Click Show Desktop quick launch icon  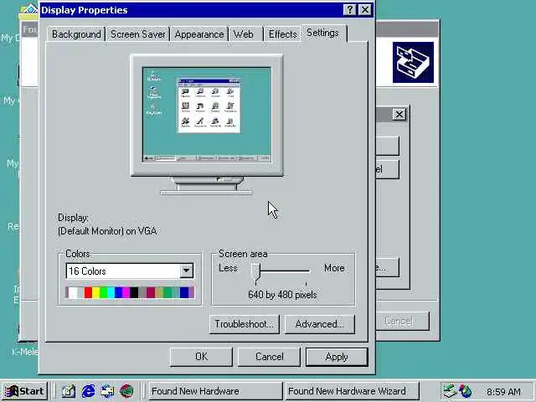pyautogui.click(x=69, y=391)
